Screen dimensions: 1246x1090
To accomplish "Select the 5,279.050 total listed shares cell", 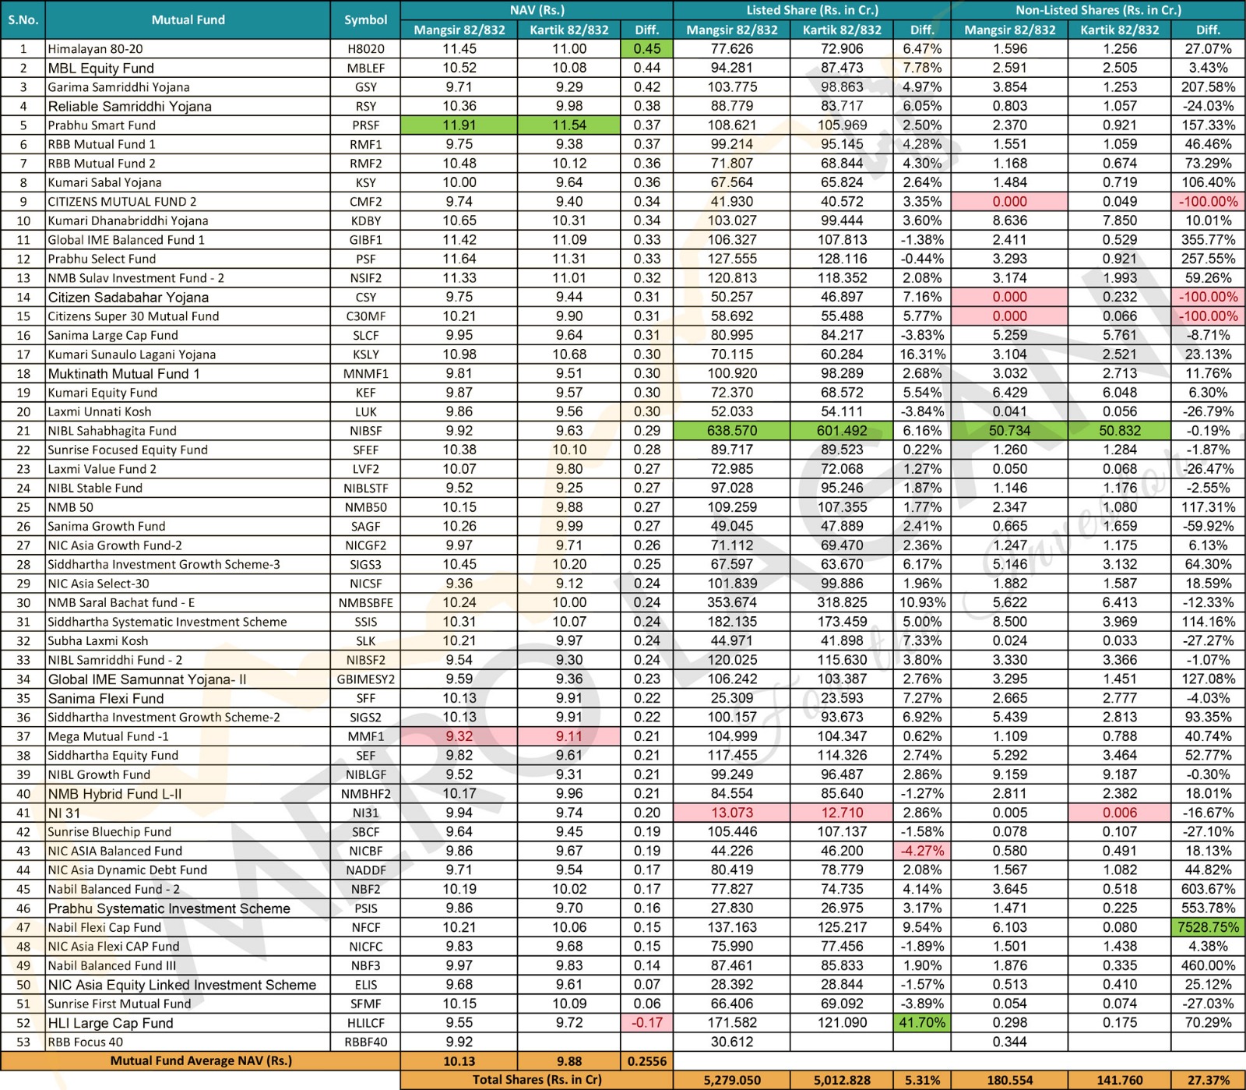I will 731,1080.
